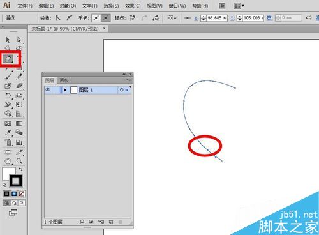Screen dimensions: 319x235
Task: Expand 图层 1 disclosure triangle
Action: pyautogui.click(x=65, y=90)
